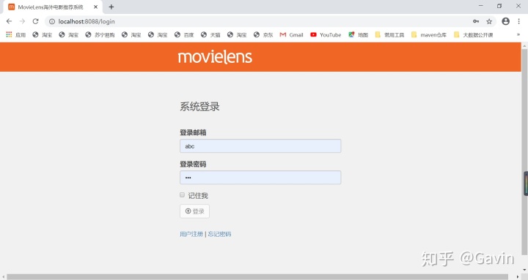This screenshot has height=280, width=528.
Task: Click the vertical scrollbar thumb
Action: (x=524, y=151)
